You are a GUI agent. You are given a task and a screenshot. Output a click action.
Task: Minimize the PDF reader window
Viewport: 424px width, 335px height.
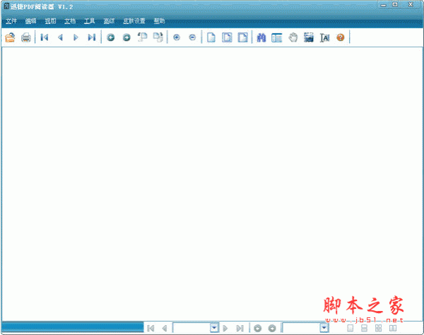383,5
